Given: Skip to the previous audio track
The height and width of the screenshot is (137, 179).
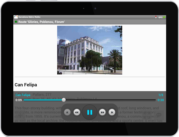Looking at the screenshot, I should 67,112.
